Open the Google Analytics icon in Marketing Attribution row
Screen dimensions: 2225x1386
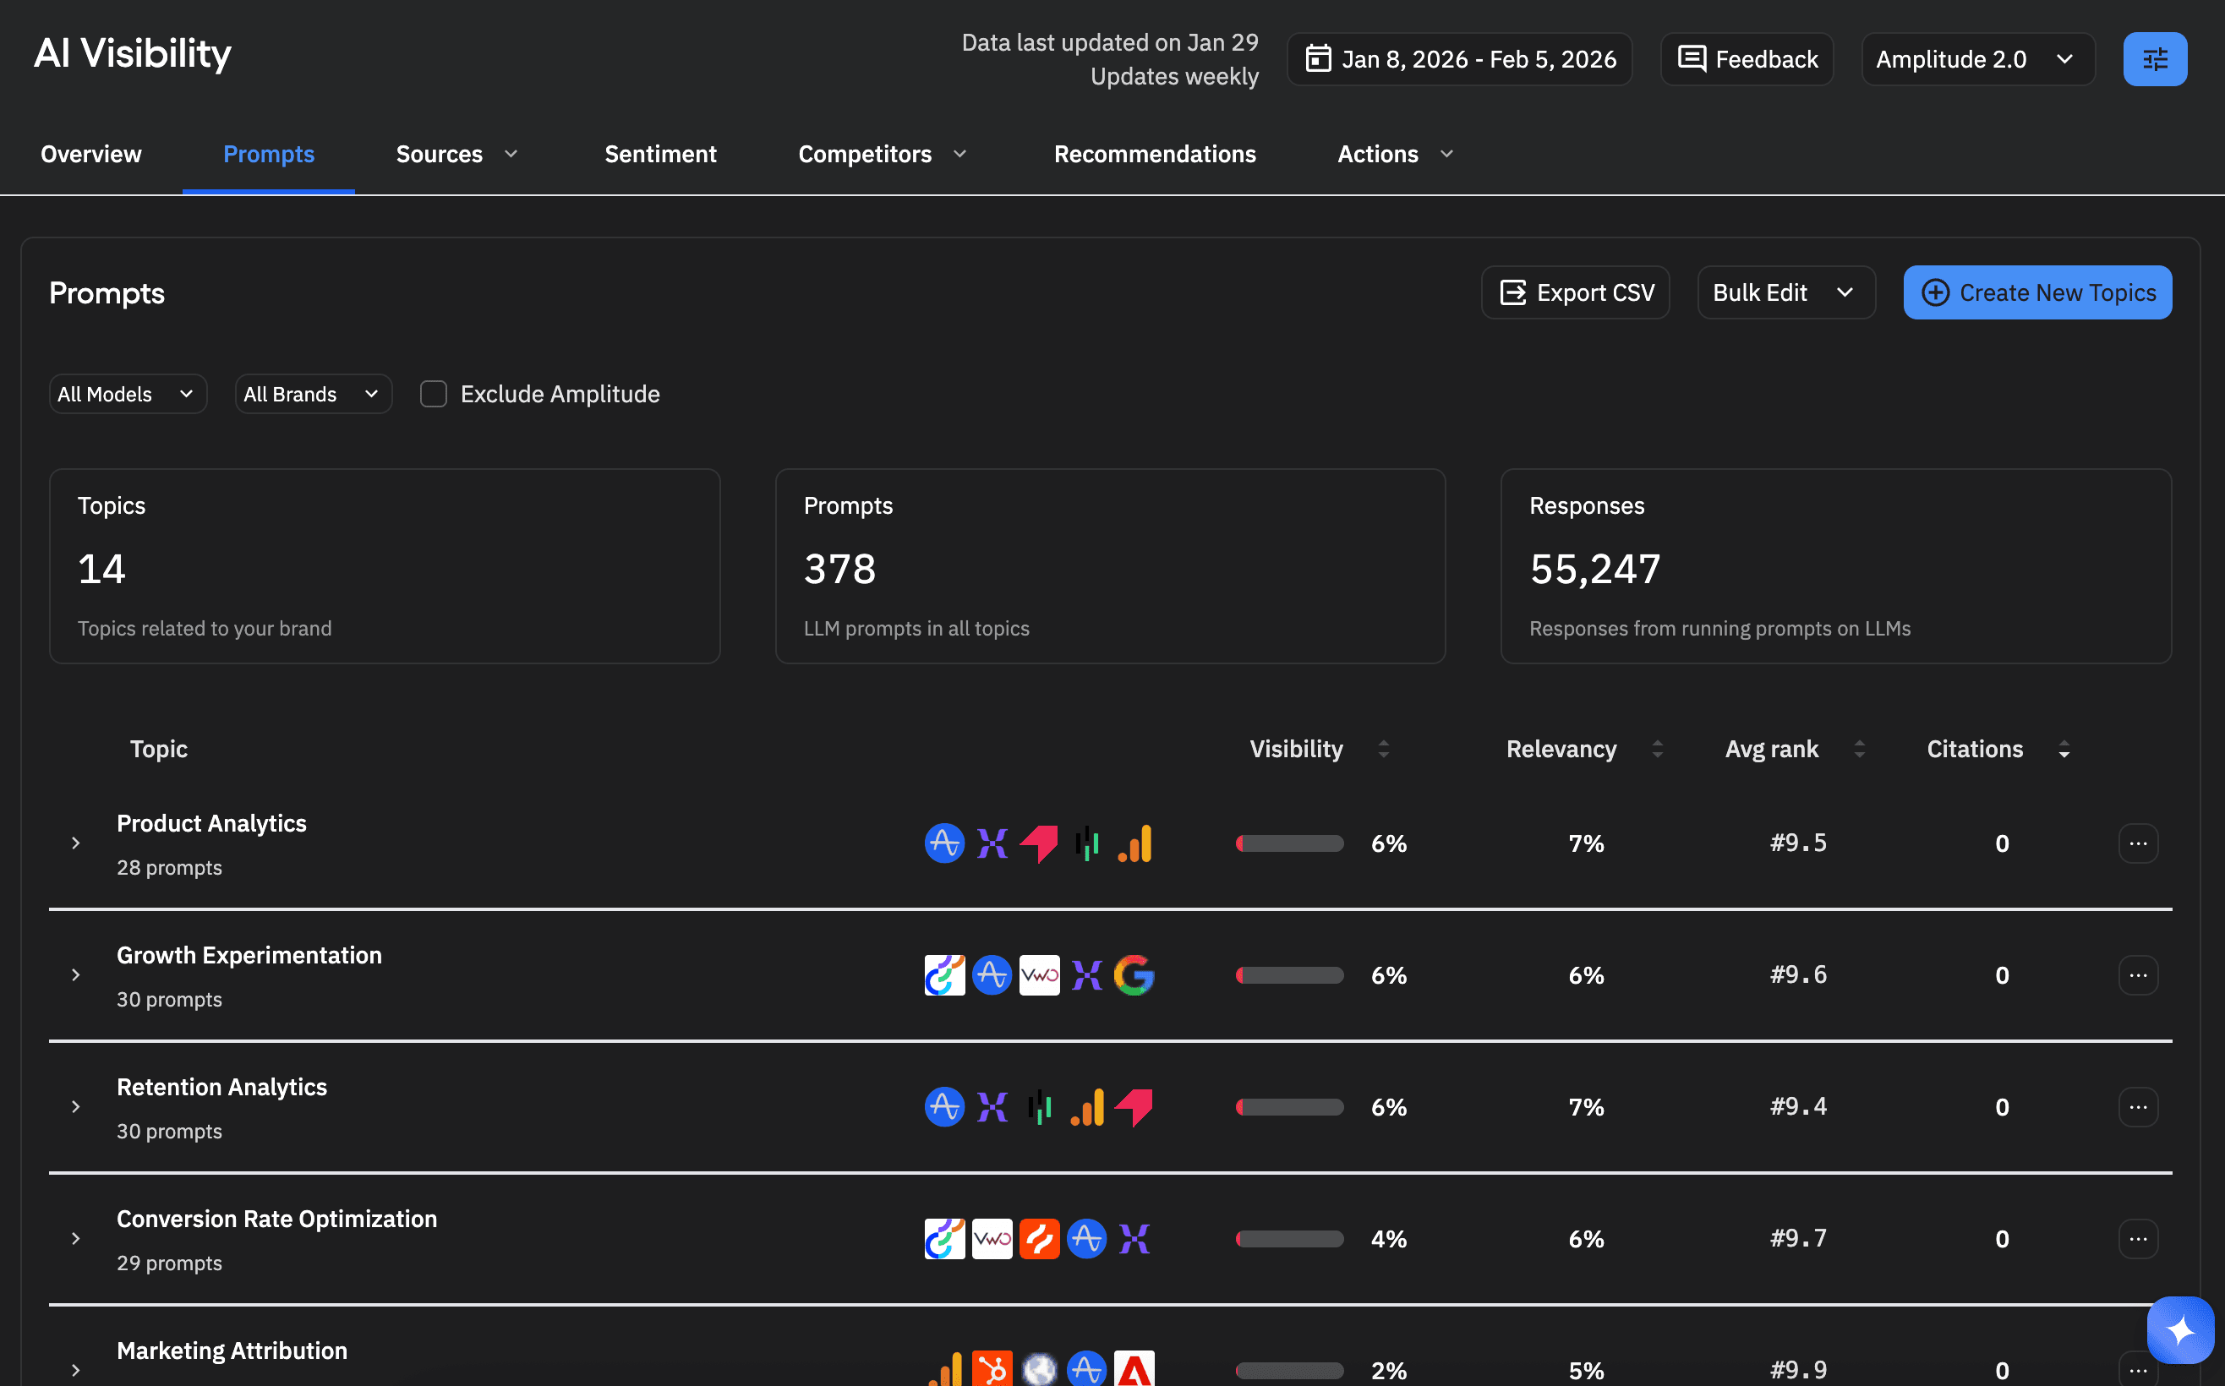[x=945, y=1369]
